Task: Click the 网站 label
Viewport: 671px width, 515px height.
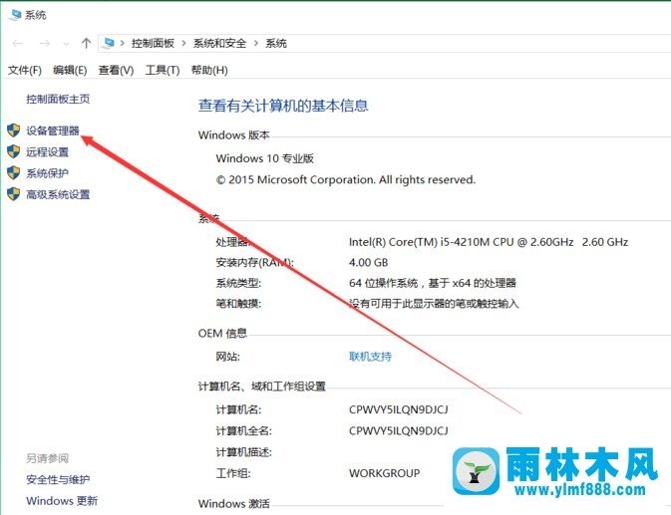Action: coord(227,357)
